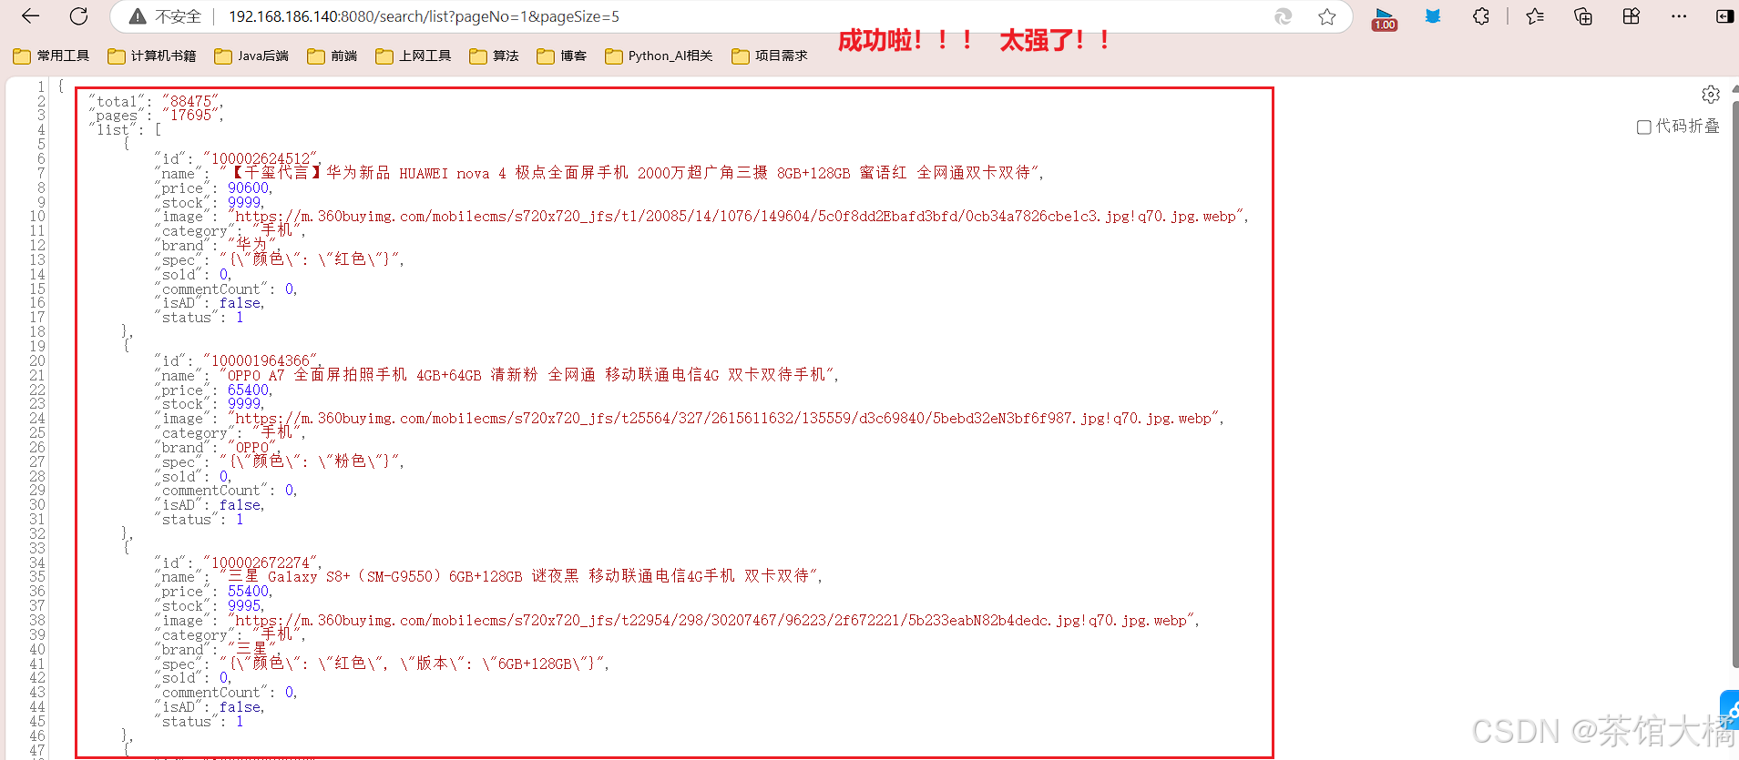Click the HUAWEI nova 4 product name
Image resolution: width=1739 pixels, height=760 pixels.
click(629, 173)
